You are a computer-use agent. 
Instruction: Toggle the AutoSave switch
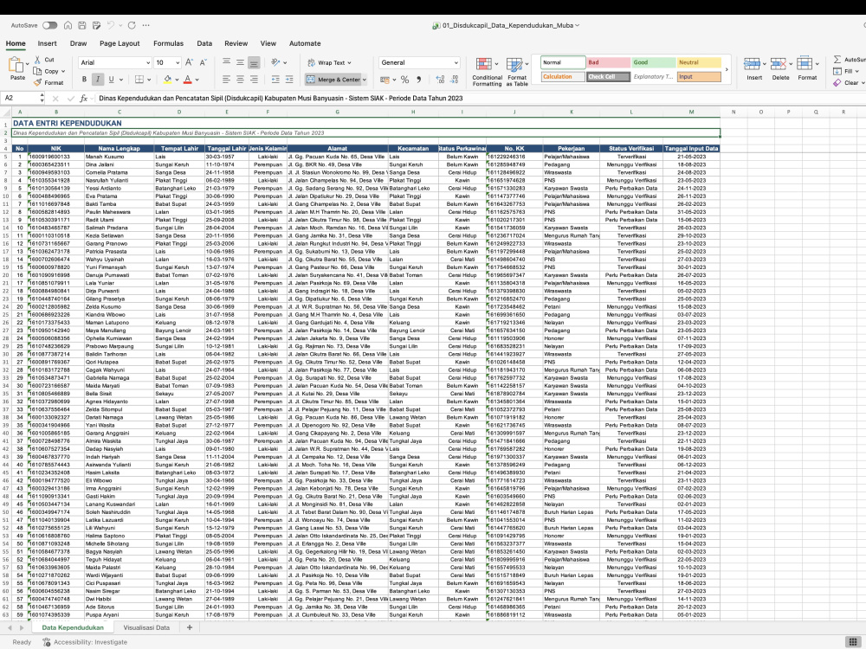(49, 25)
